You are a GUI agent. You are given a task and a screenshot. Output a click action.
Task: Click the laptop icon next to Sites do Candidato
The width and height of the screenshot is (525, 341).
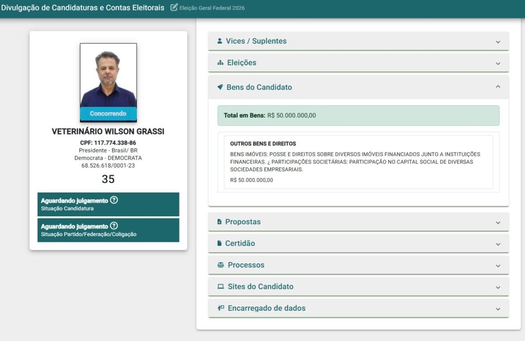pyautogui.click(x=221, y=286)
